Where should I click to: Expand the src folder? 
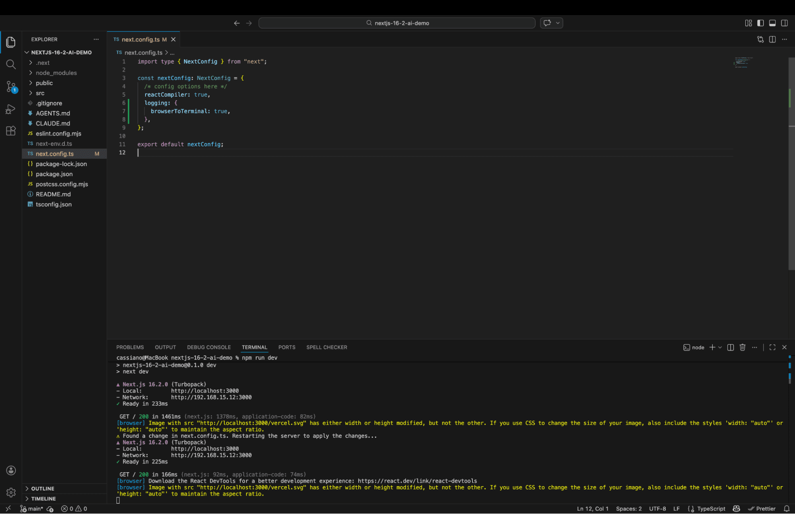(x=40, y=93)
